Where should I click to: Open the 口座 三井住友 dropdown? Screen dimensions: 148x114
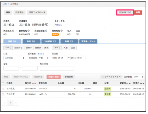point(14,58)
